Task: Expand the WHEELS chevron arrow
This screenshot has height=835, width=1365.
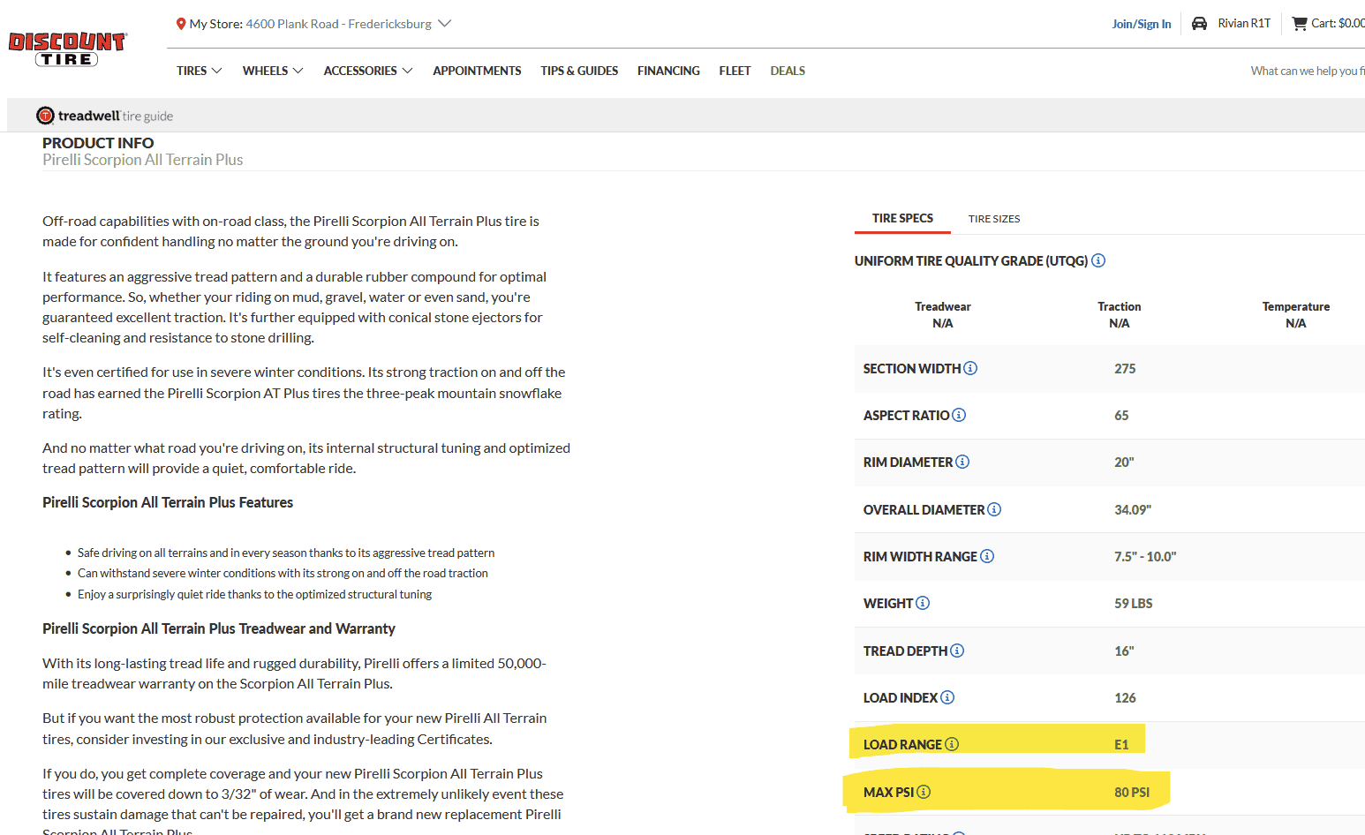Action: point(298,71)
